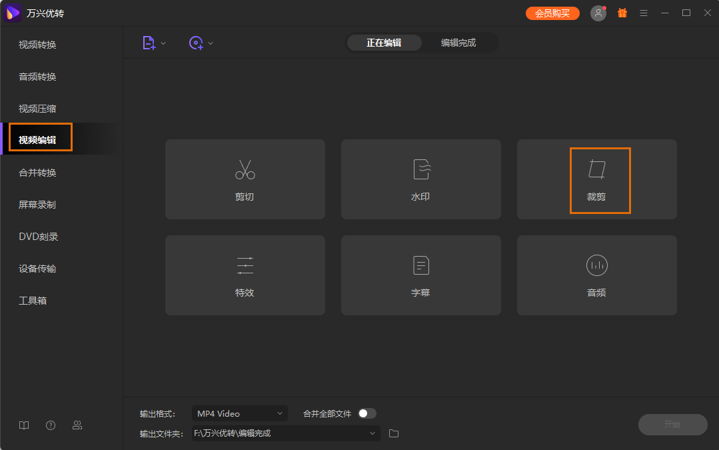Click the add file icon in toolbar
The height and width of the screenshot is (450, 719).
pos(149,42)
